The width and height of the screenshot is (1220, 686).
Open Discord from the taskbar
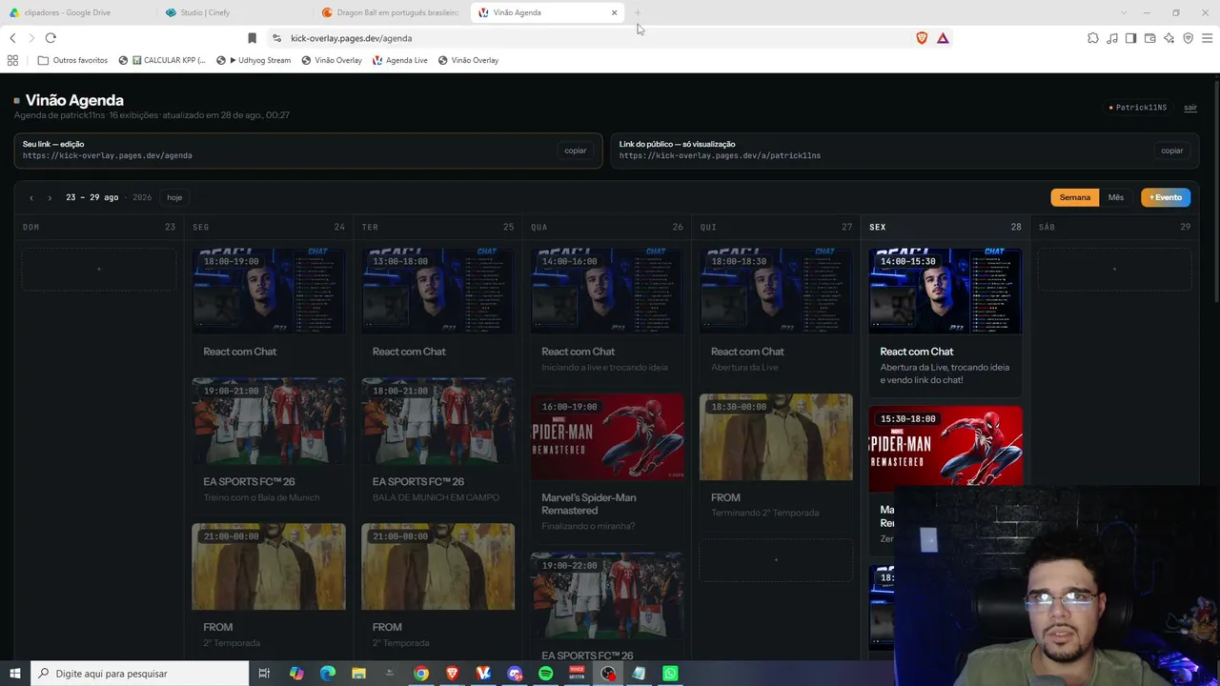click(x=515, y=674)
